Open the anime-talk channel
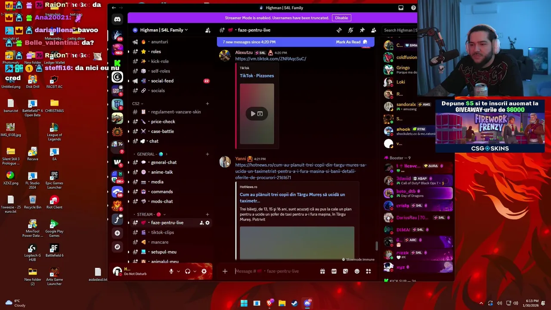 (x=170, y=172)
